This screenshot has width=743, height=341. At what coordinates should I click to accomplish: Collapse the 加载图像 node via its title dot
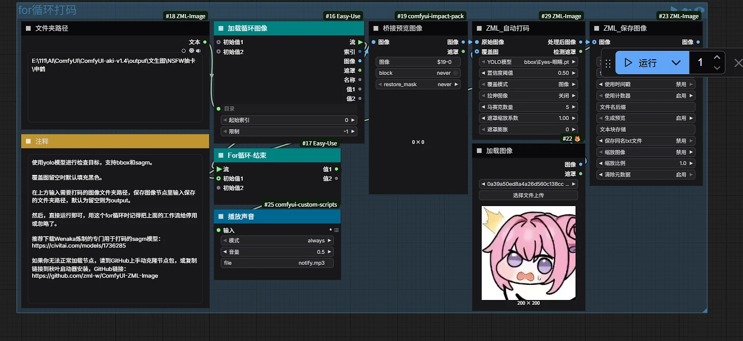[x=479, y=151]
